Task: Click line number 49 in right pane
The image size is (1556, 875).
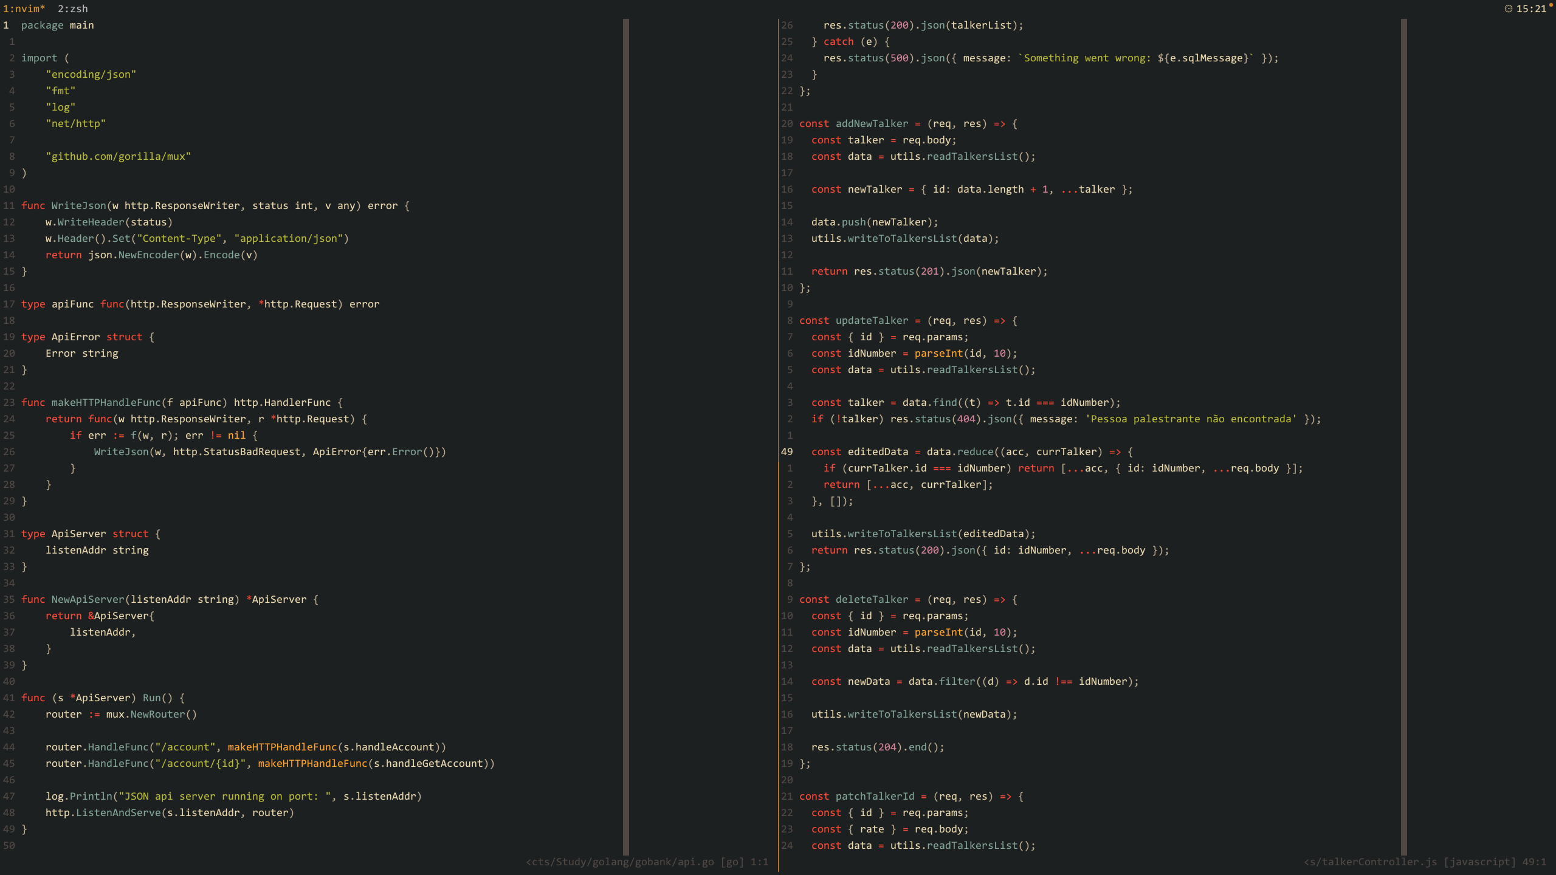Action: [x=787, y=451]
